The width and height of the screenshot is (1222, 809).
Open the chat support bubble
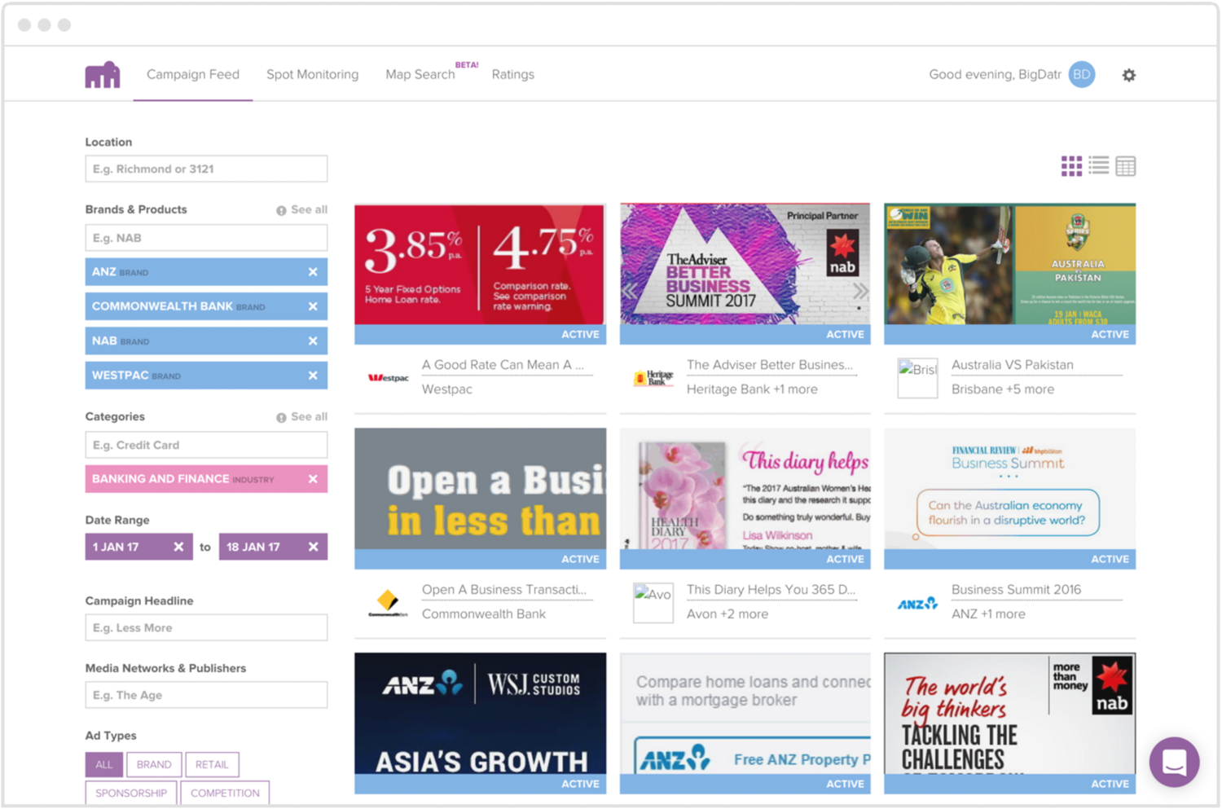pyautogui.click(x=1174, y=762)
